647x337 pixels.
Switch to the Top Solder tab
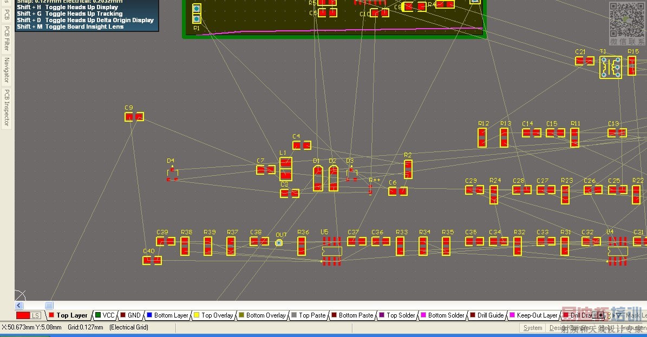coord(397,315)
